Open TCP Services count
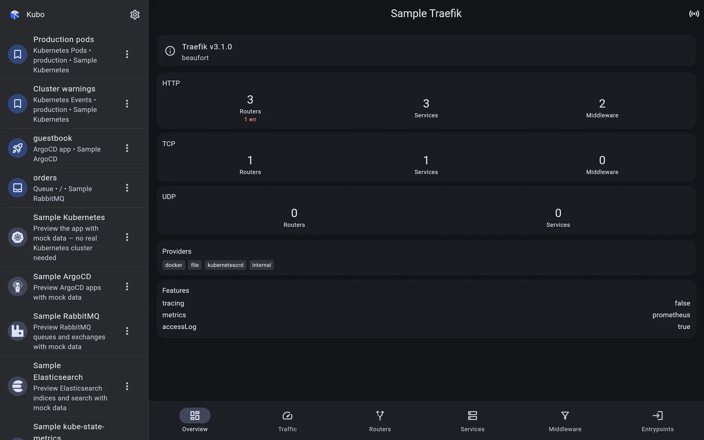Viewport: 704px width, 440px height. pyautogui.click(x=426, y=165)
